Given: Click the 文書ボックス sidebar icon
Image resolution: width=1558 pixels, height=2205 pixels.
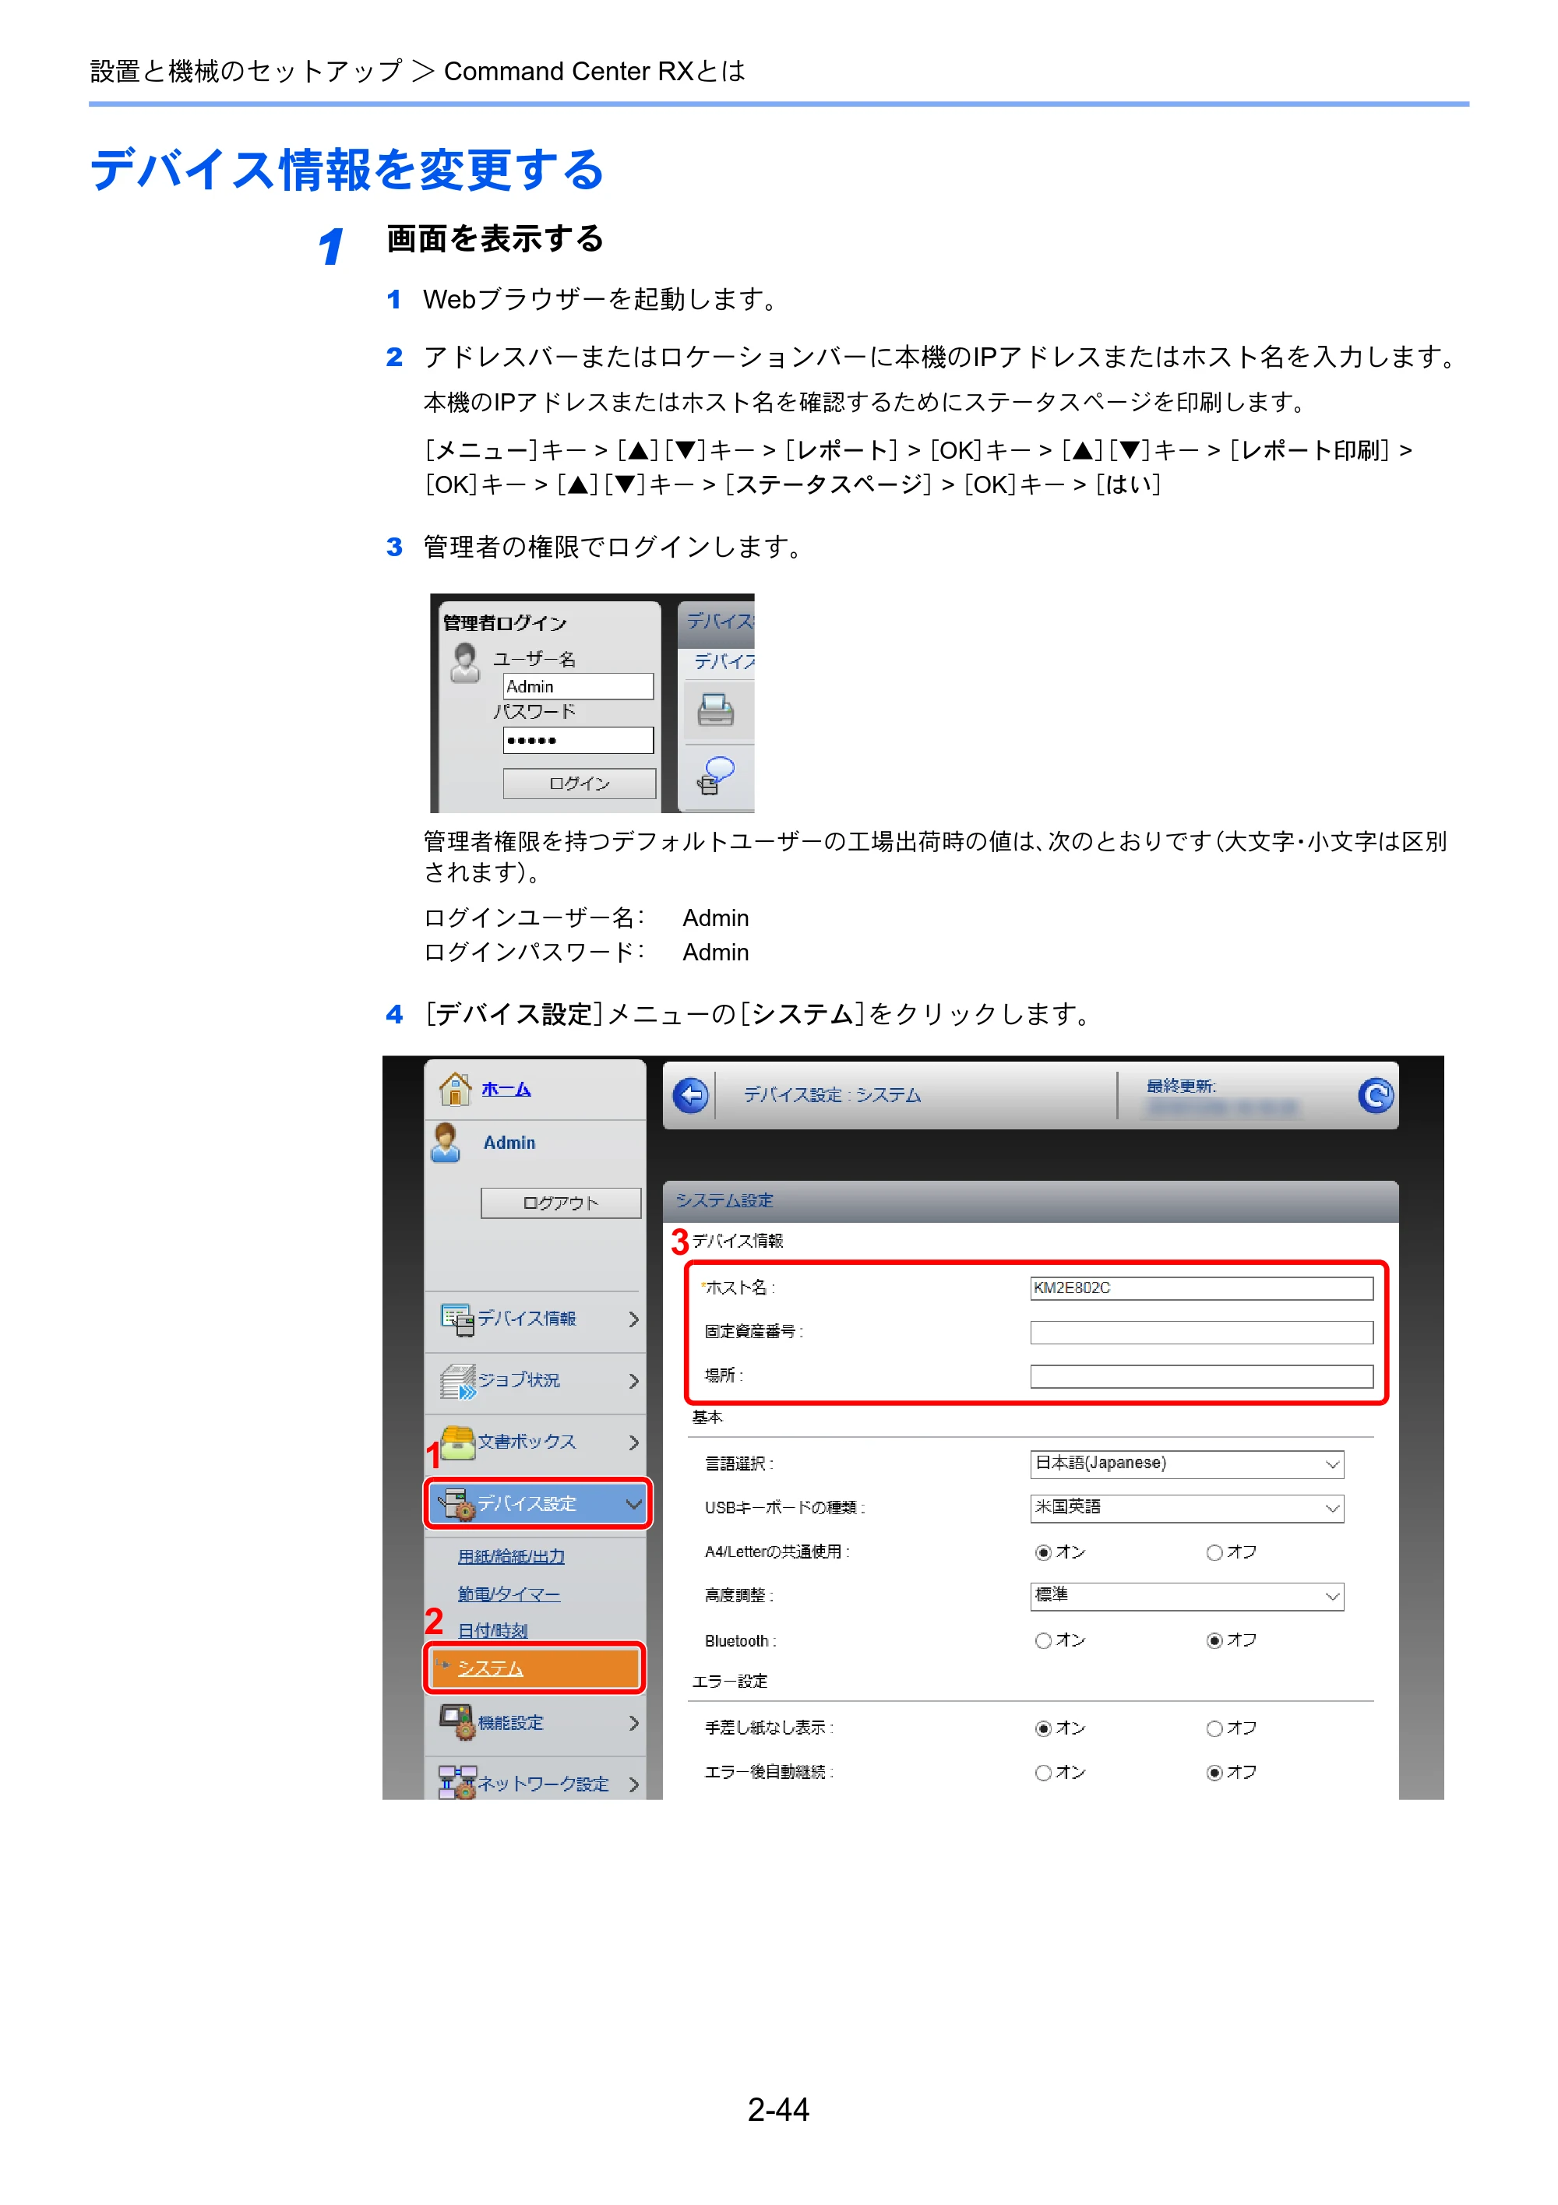Looking at the screenshot, I should (457, 1442).
